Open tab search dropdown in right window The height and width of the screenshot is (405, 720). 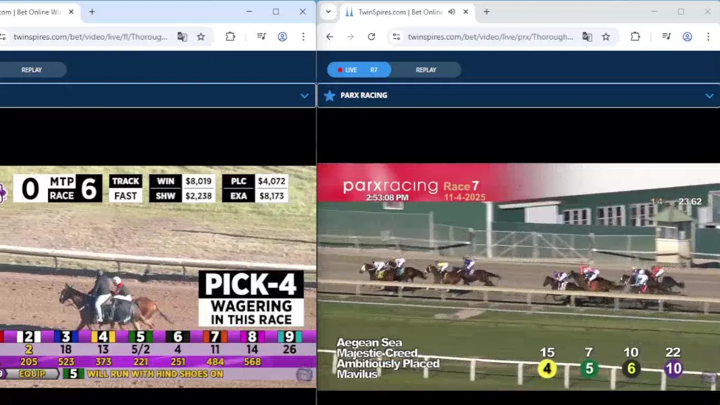(x=328, y=12)
